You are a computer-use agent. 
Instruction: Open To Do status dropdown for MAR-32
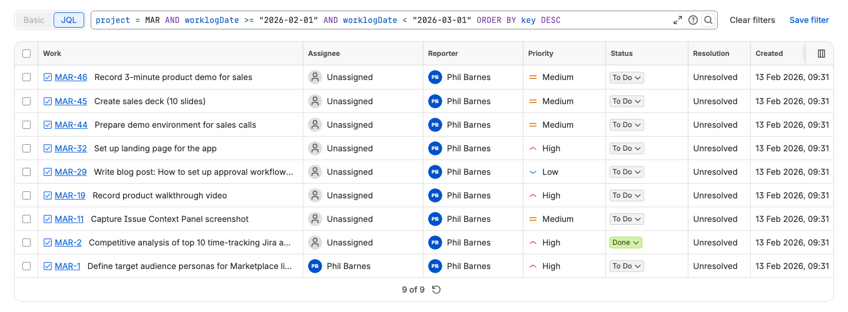[627, 148]
